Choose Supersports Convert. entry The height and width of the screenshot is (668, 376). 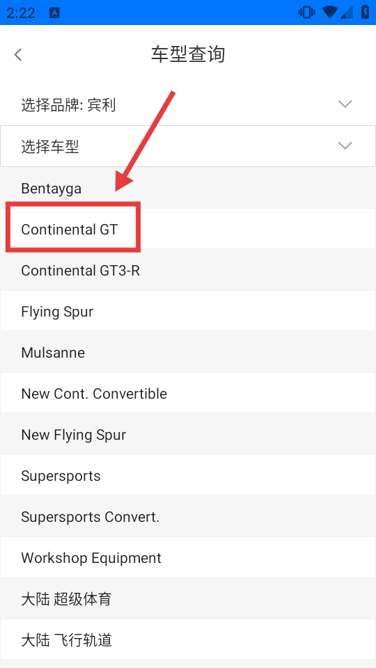click(188, 517)
